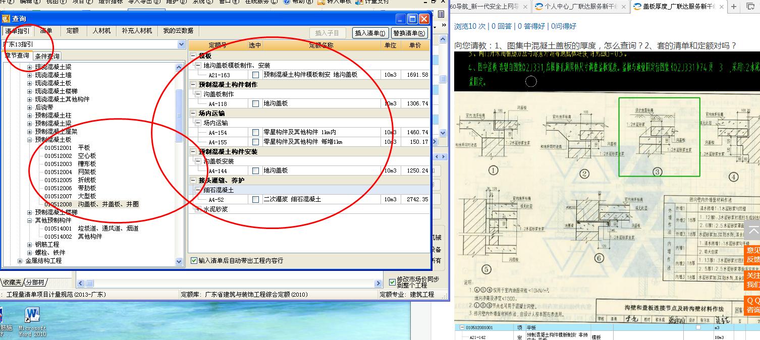Switch to the 我的云数据 tab
The image size is (760, 340).
tap(178, 31)
